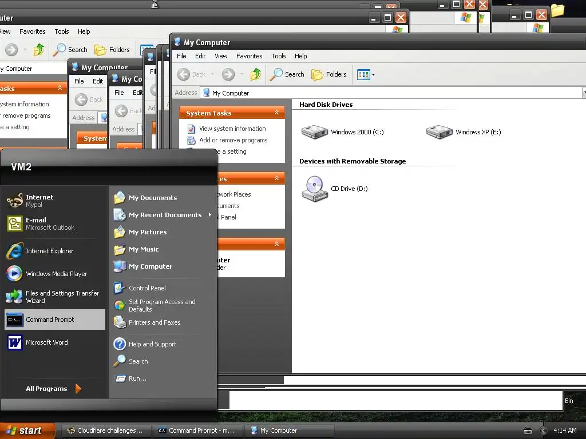The image size is (586, 439).
Task: Click the Start button
Action: tap(27, 430)
